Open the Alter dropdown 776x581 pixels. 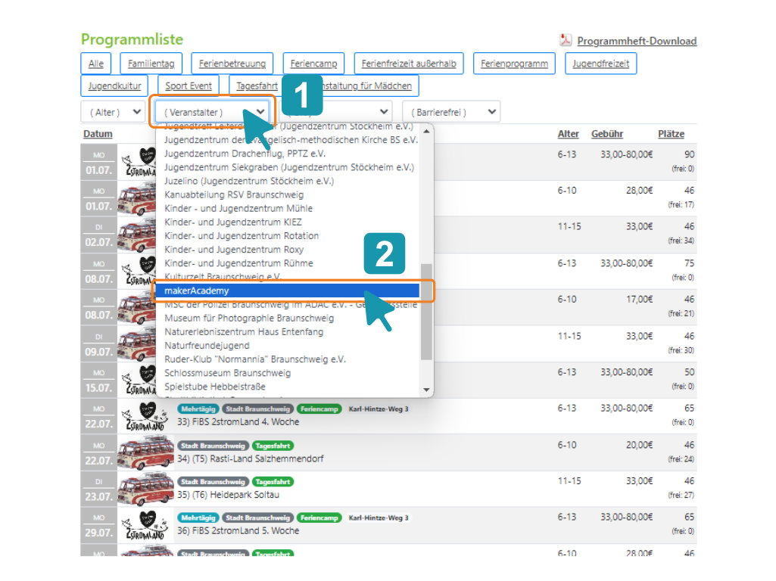click(x=113, y=112)
